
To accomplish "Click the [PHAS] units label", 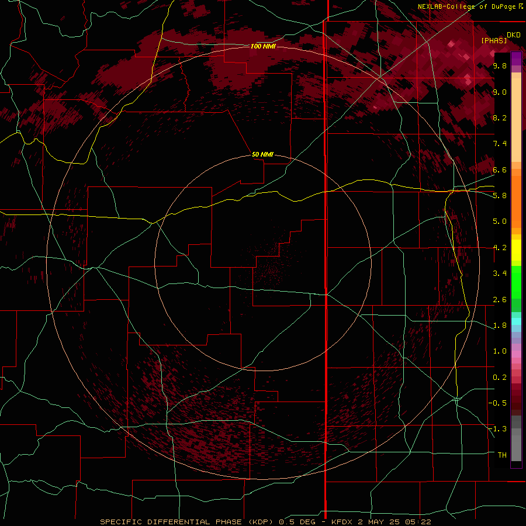I will 494,41.
